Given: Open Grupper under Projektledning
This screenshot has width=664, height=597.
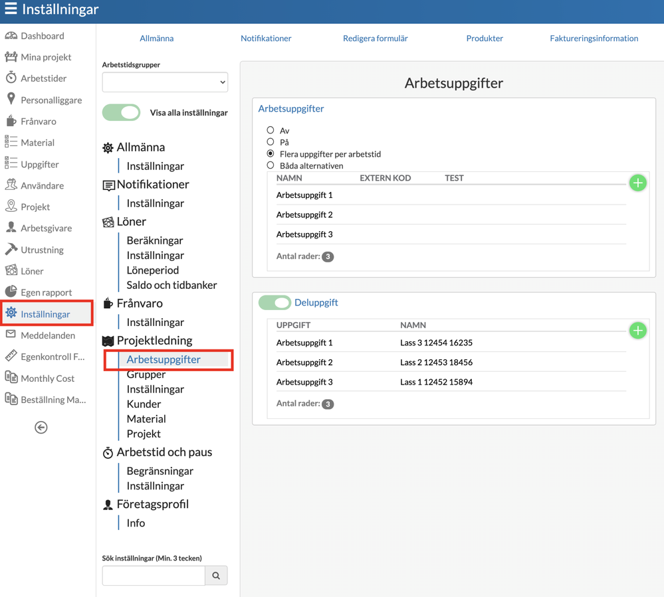Looking at the screenshot, I should tap(146, 375).
